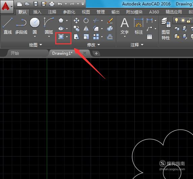The width and height of the screenshot is (193, 179).
Task: Add a new drawing tab with plus button
Action: 96,53
